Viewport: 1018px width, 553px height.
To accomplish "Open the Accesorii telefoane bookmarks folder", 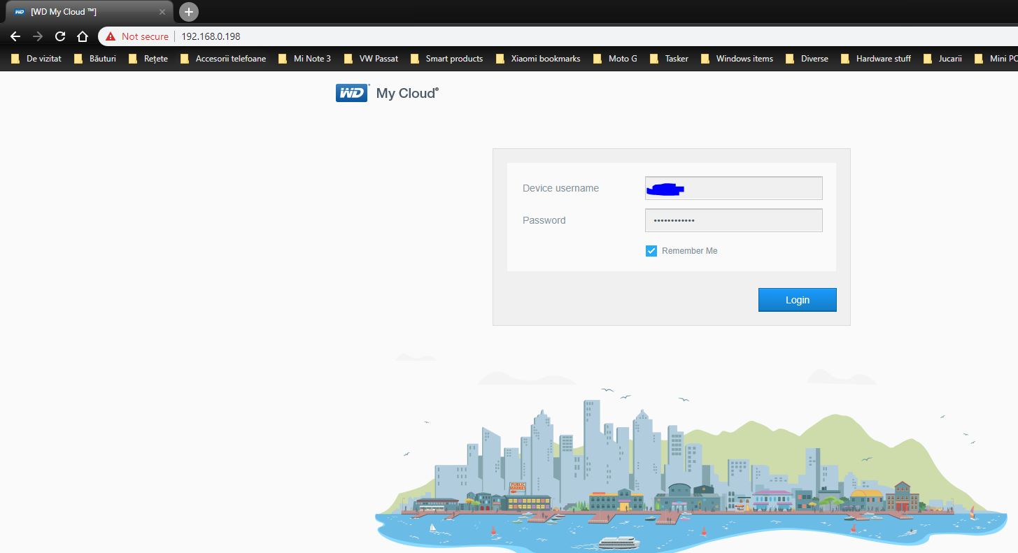I will point(223,59).
